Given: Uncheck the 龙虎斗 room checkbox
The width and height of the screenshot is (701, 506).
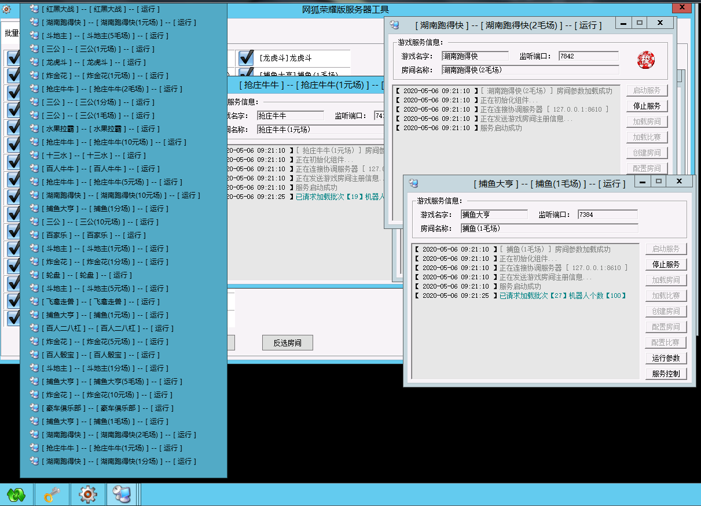Looking at the screenshot, I should (x=247, y=58).
